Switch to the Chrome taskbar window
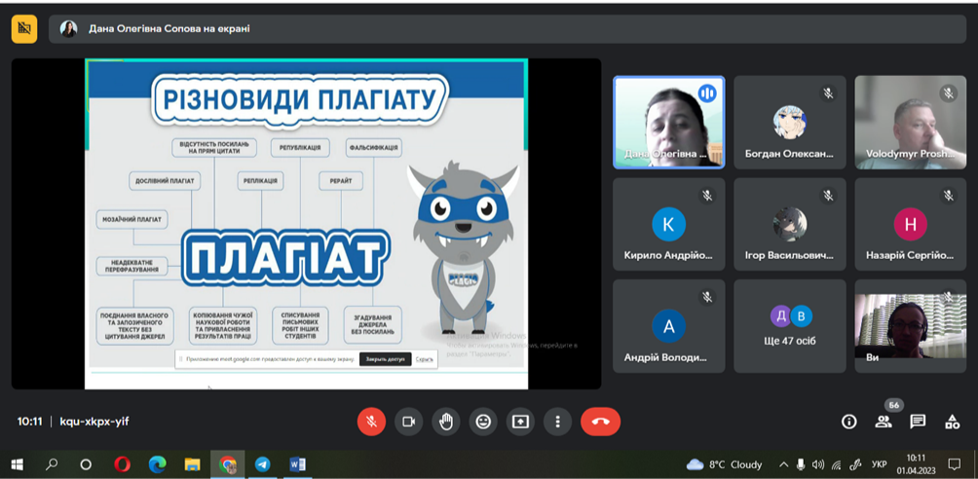This screenshot has height=479, width=978. 228,464
